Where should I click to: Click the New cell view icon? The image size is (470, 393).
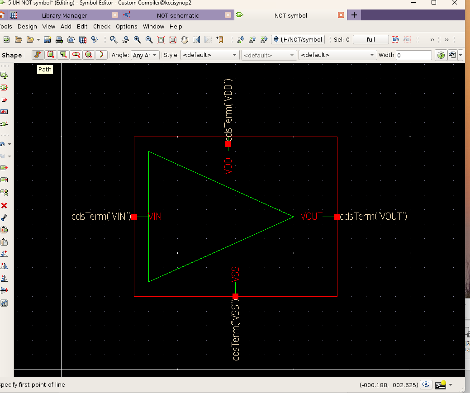(x=6, y=39)
